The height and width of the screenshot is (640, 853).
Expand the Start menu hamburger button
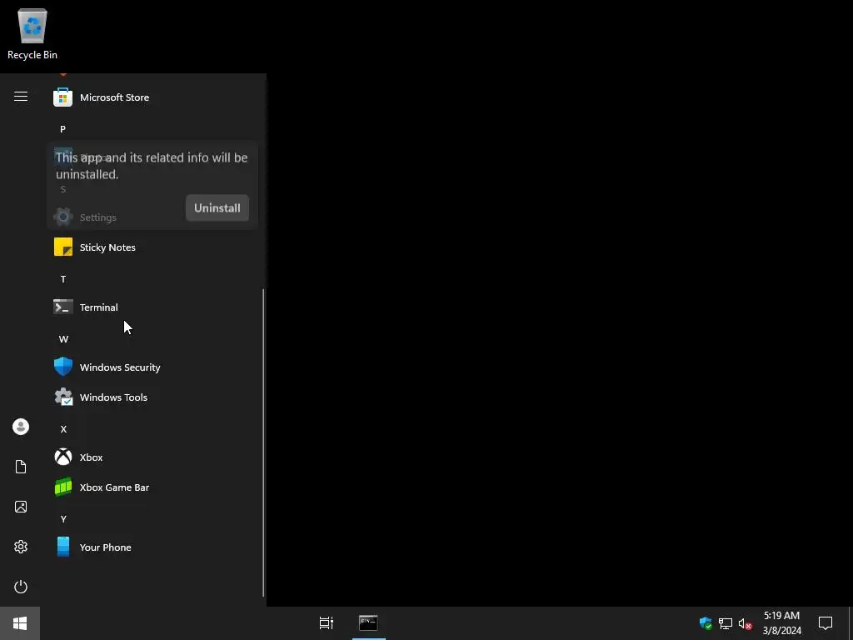coord(21,97)
